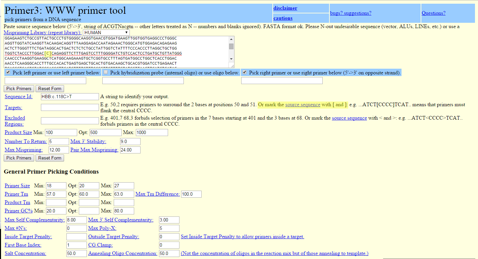478x259 pixels.
Task: Open the Max 3' Stability help link
Action: pyautogui.click(x=88, y=141)
